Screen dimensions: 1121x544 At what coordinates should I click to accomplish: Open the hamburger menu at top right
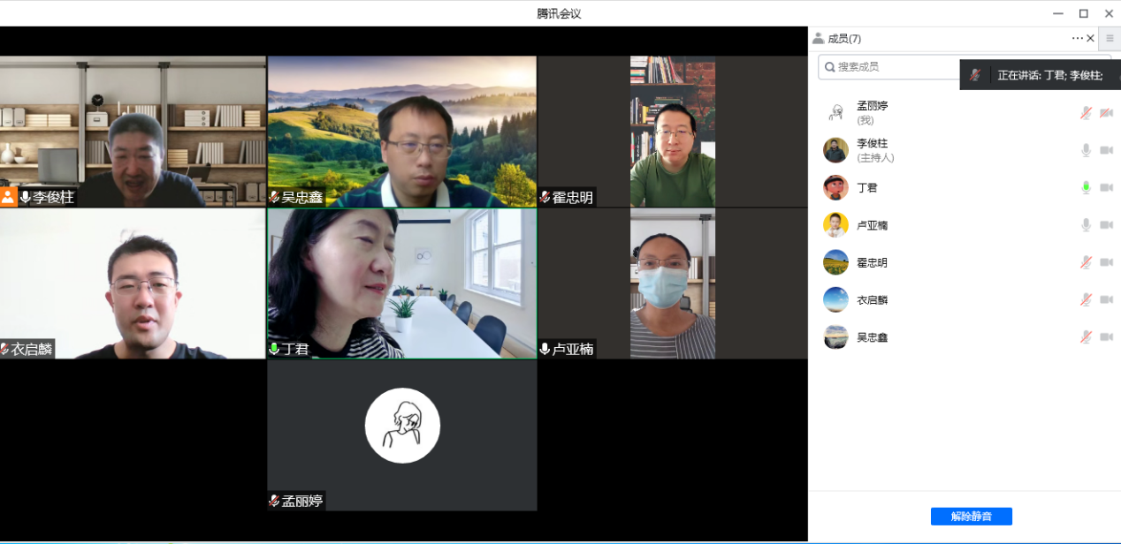pos(1110,38)
